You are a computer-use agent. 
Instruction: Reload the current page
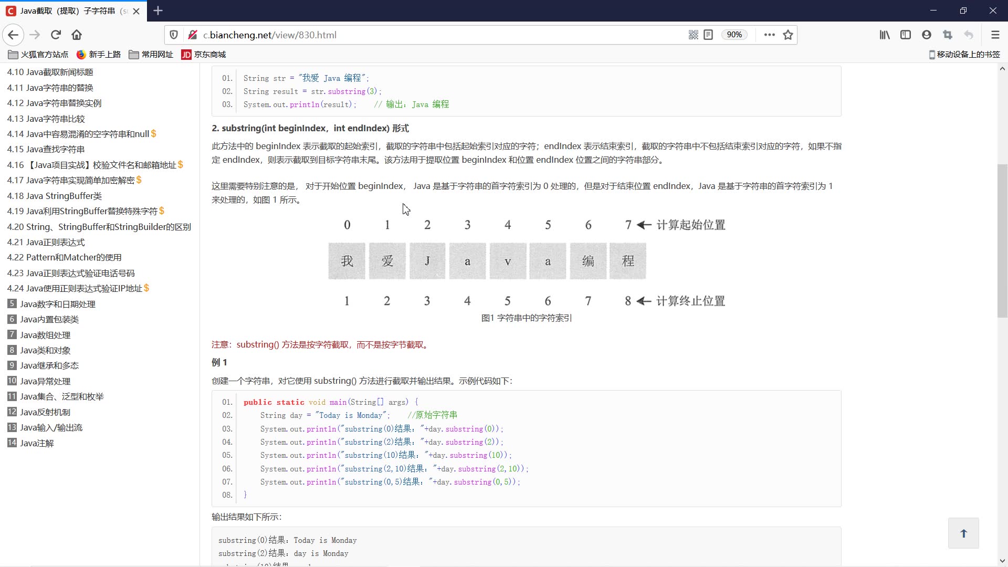[x=56, y=35]
